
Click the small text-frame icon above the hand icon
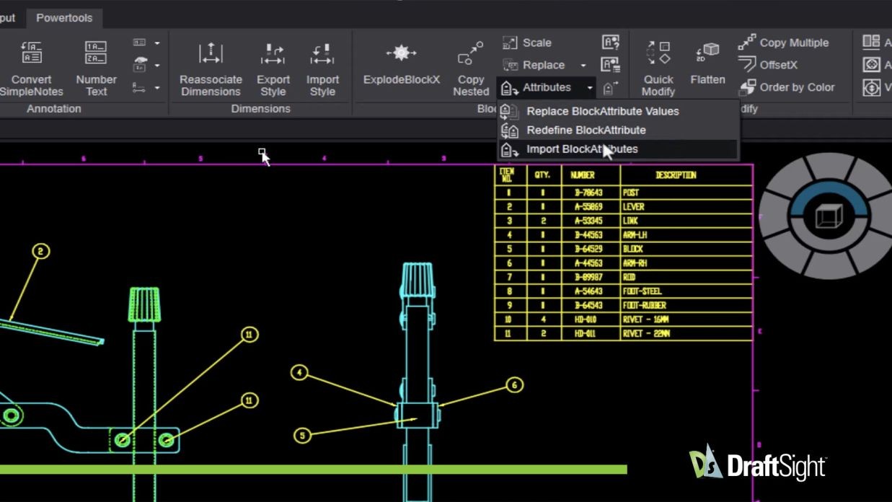pos(140,43)
